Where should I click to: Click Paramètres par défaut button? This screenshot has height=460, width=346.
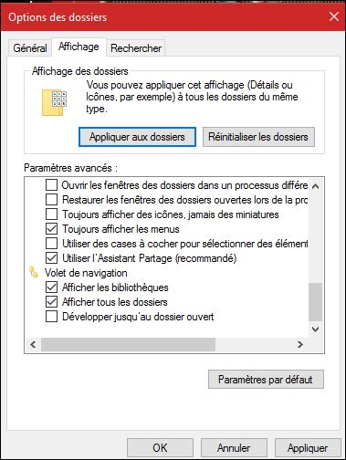click(x=266, y=380)
